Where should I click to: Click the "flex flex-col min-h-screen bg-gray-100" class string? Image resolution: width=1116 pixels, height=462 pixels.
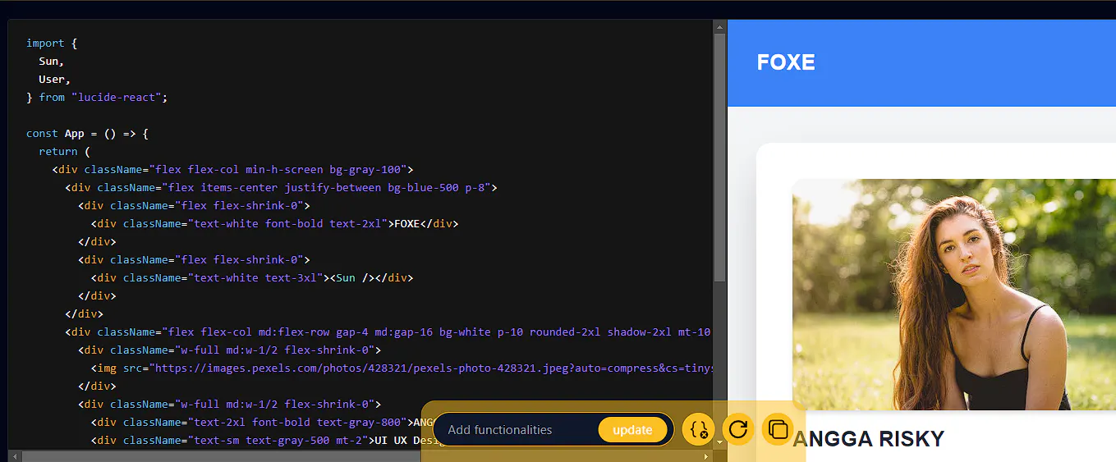[278, 169]
